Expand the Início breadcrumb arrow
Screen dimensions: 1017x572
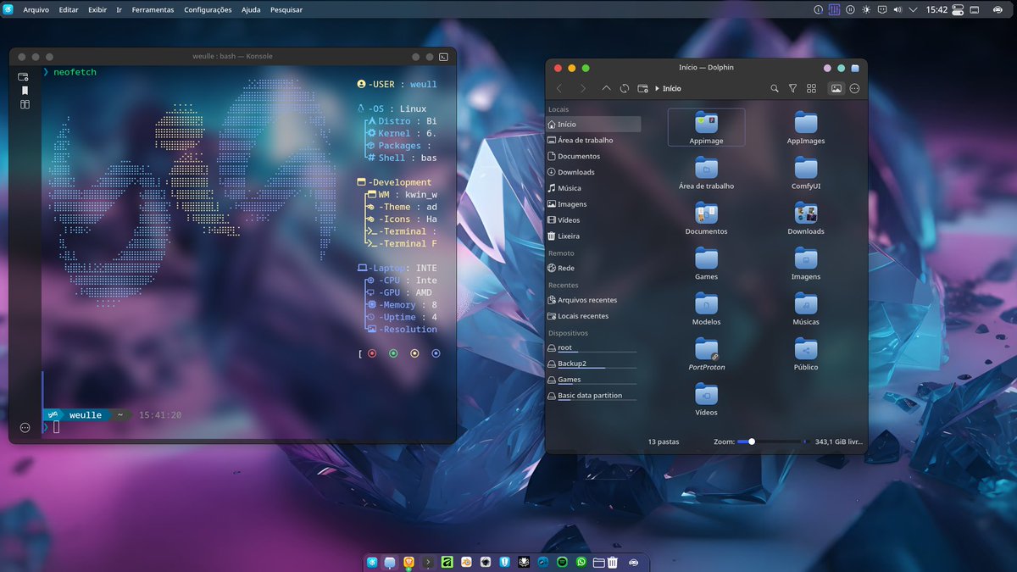coord(658,88)
